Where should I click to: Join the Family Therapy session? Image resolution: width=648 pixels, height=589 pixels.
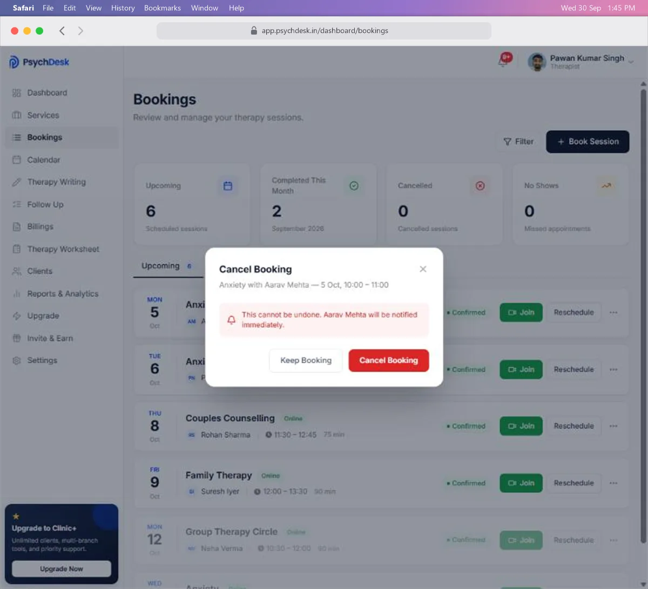(x=521, y=483)
